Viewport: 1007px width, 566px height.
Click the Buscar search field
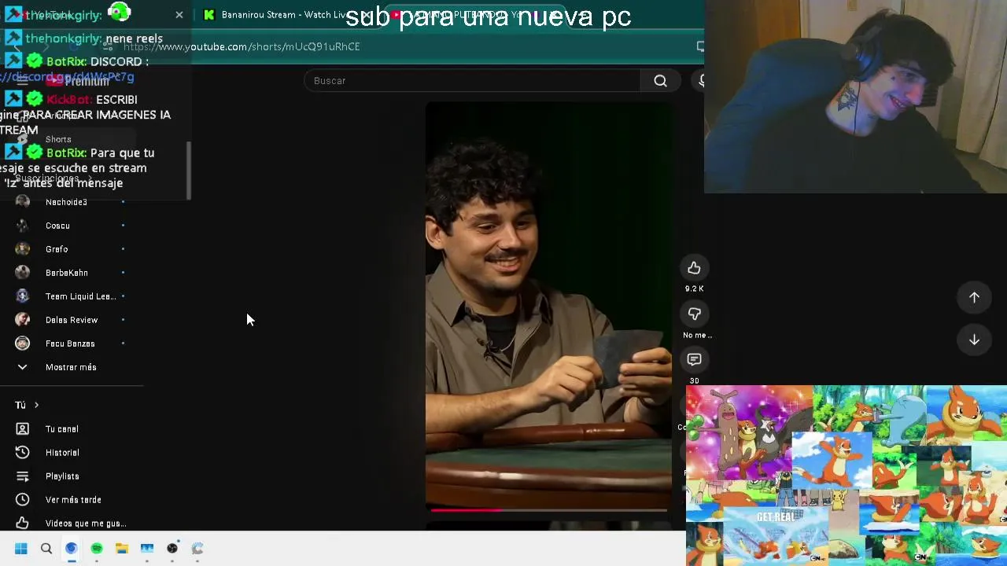(472, 80)
